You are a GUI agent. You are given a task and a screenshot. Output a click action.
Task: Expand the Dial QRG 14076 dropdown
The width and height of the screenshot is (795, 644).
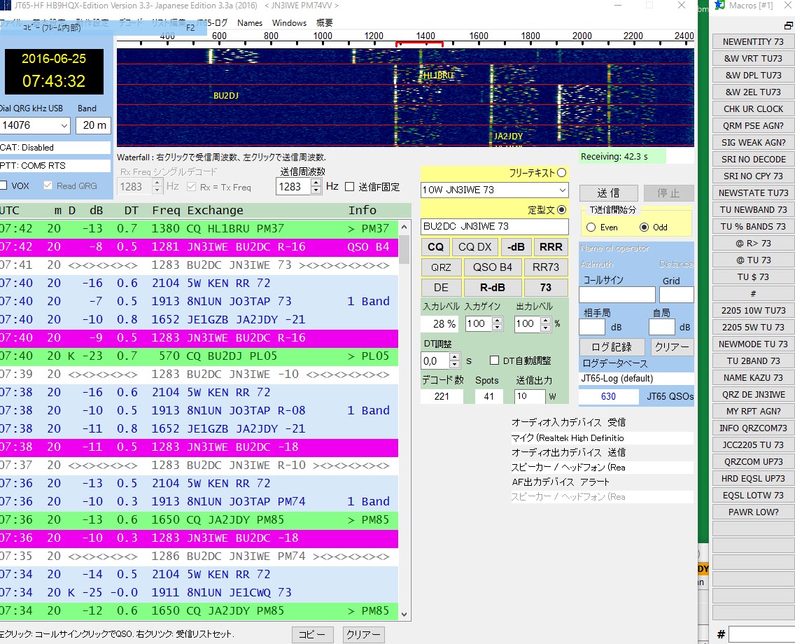[x=64, y=125]
